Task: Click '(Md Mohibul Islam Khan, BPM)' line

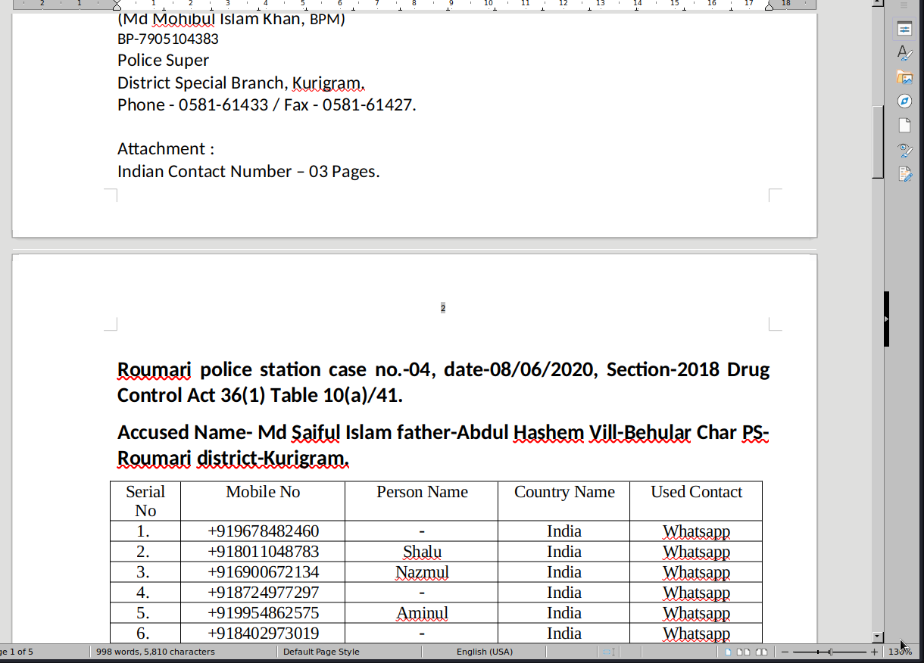Action: [x=231, y=19]
